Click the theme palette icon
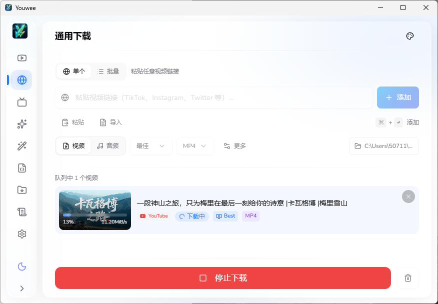438x304 pixels. 409,36
